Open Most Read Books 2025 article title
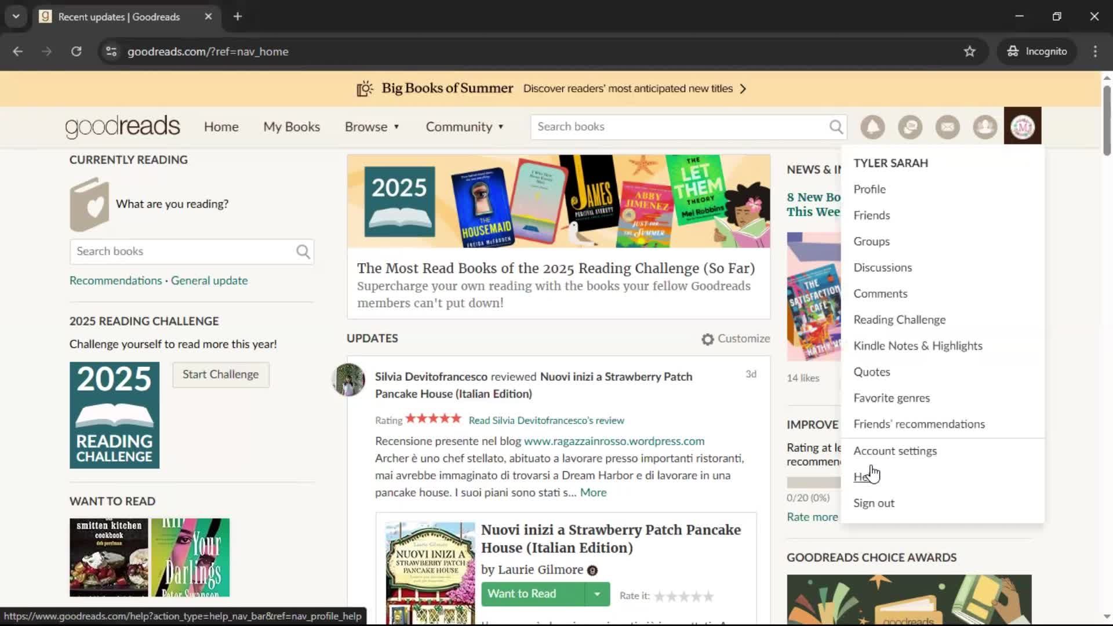Viewport: 1113px width, 626px height. [556, 268]
